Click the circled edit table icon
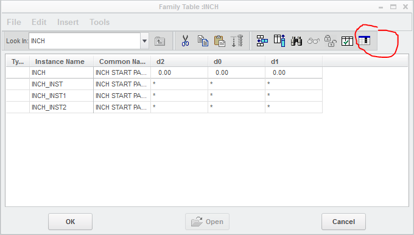414x235 pixels. [x=364, y=40]
